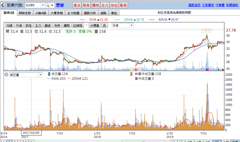Open chart settings with the 設 button
240x142 pixels.
pos(104,25)
